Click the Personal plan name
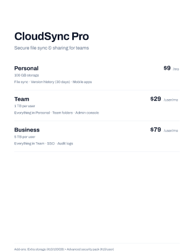Screen dimensions: 194x251 click(x=26, y=68)
